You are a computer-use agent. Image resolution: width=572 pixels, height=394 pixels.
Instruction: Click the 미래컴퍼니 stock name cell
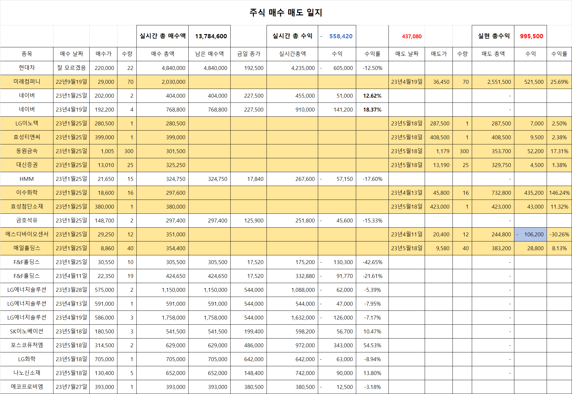point(27,82)
